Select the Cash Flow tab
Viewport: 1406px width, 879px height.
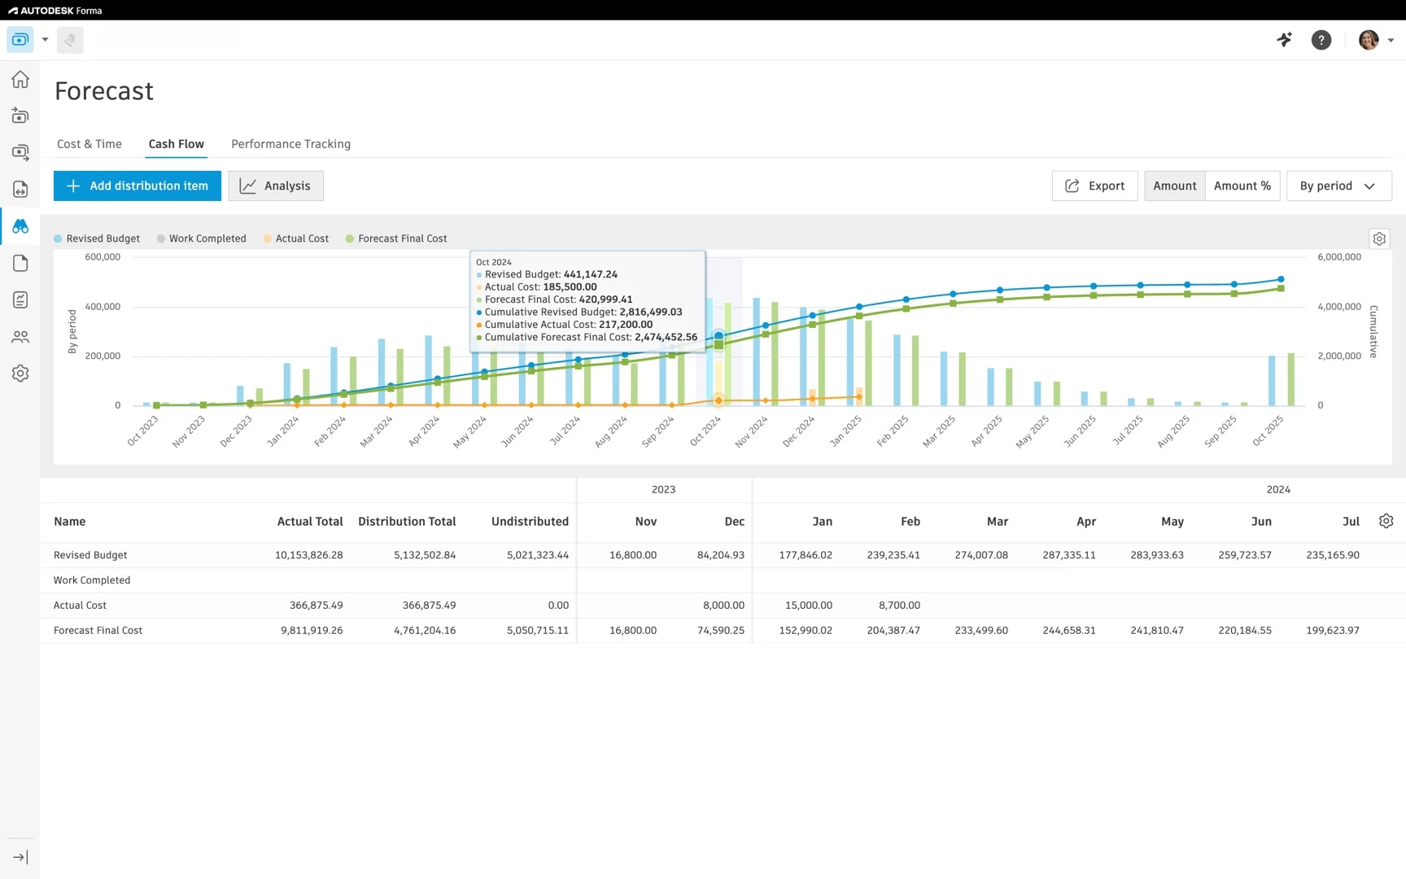pos(176,144)
